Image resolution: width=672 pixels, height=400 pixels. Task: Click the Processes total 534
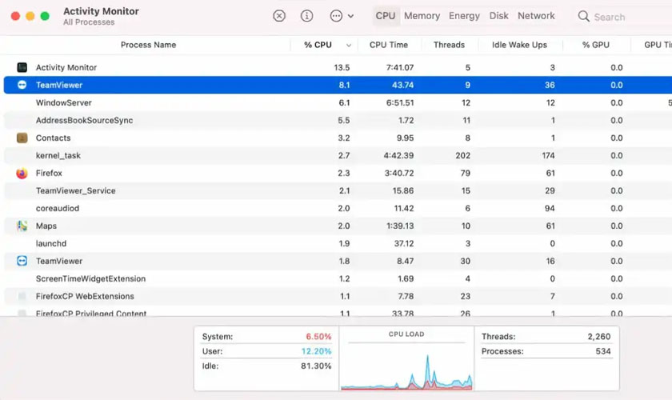[603, 351]
